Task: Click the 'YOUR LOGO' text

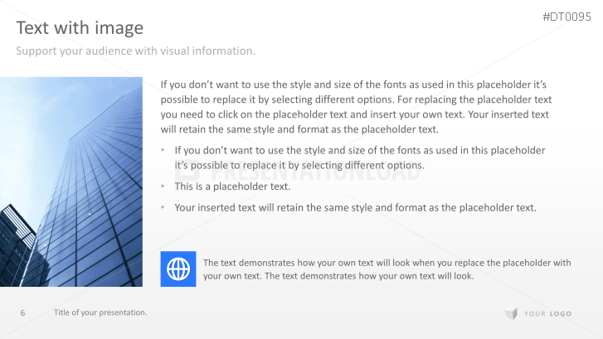Action: 547,313
